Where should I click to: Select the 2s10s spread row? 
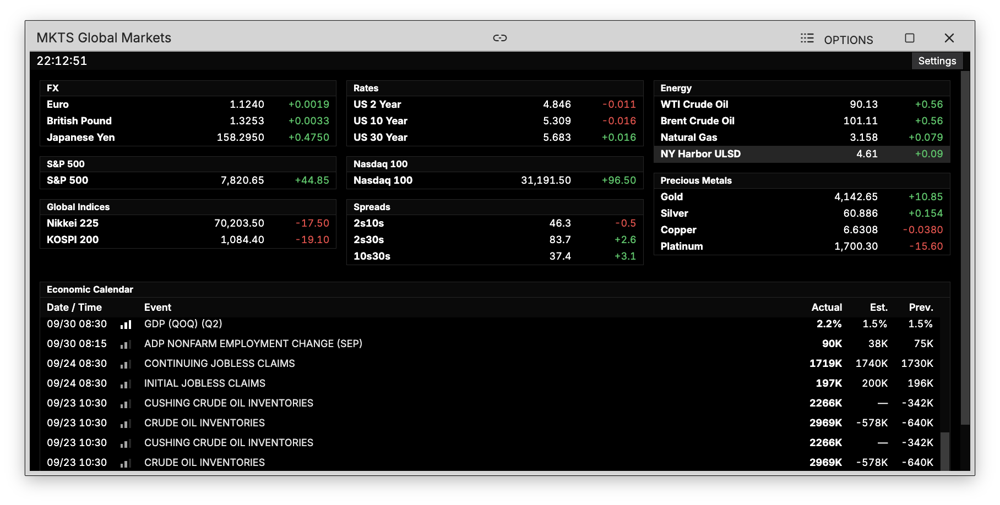(494, 223)
